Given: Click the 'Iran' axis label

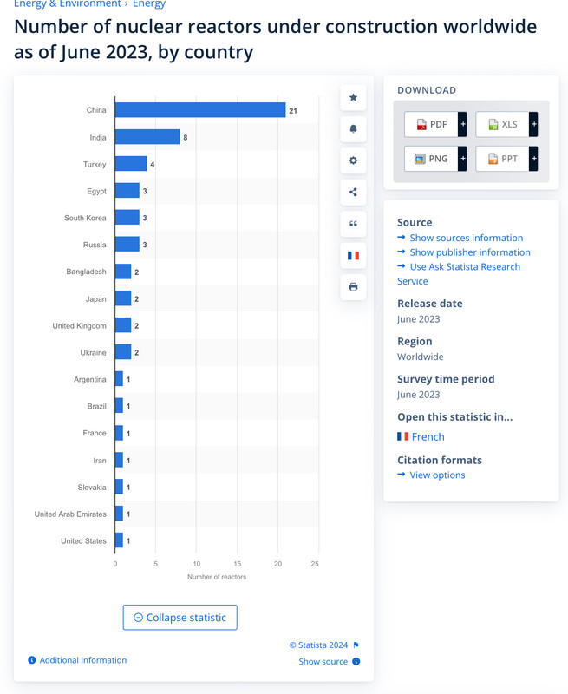Looking at the screenshot, I should [100, 461].
